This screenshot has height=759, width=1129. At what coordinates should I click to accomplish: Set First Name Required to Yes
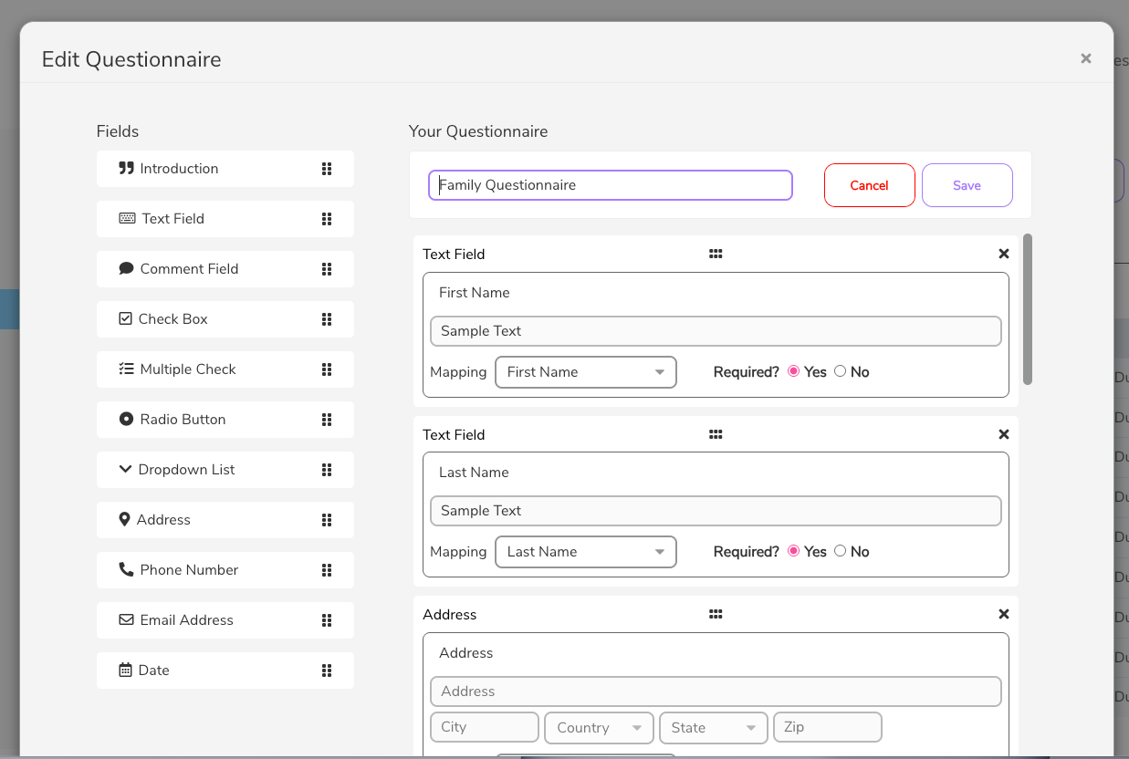pos(793,371)
